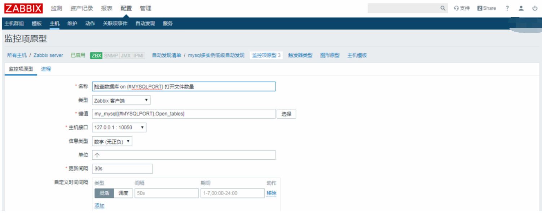Open the 监测 menu
The width and height of the screenshot is (542, 219).
coord(57,8)
